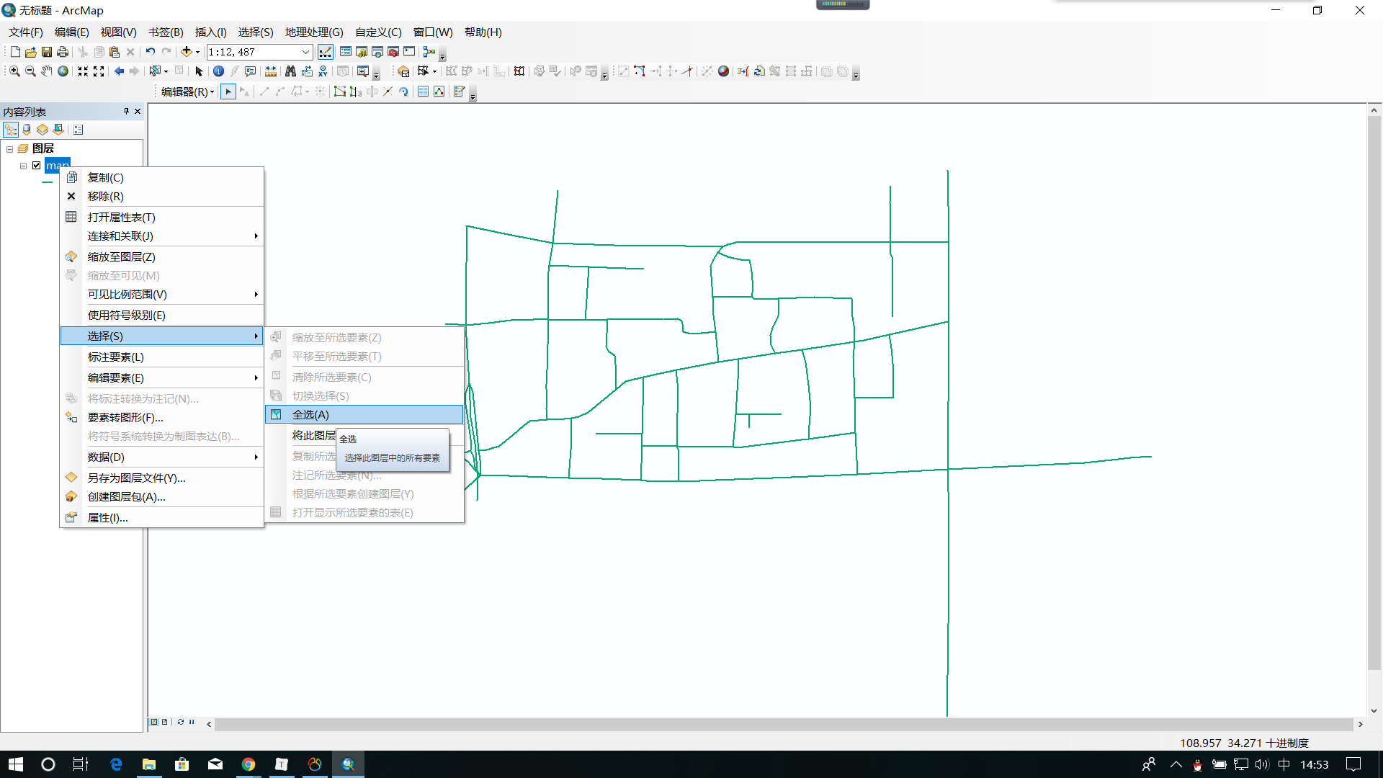The width and height of the screenshot is (1383, 778).
Task: Toggle the table of contents pin
Action: pyautogui.click(x=126, y=112)
